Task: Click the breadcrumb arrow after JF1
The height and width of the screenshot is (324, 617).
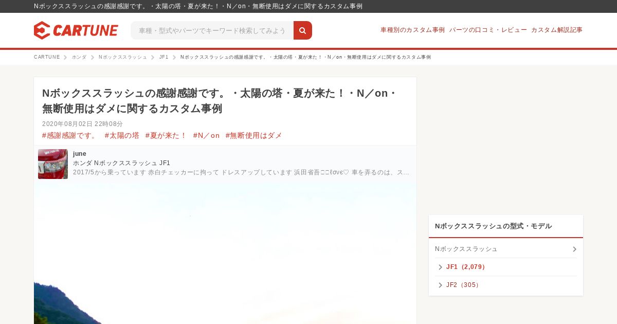Action: (175, 57)
